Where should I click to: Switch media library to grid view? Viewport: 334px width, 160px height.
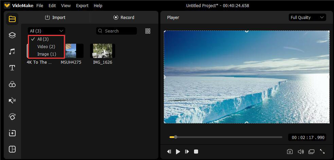click(x=148, y=31)
